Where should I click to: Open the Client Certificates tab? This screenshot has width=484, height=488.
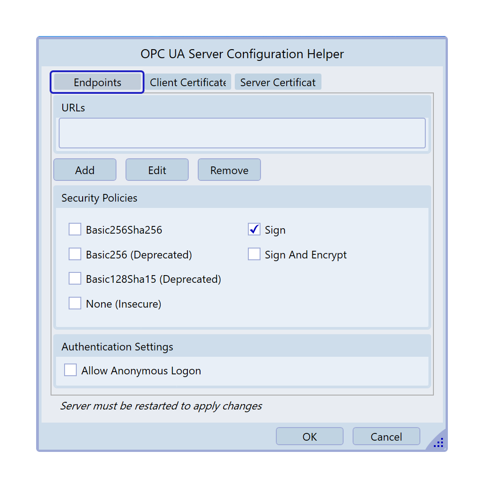click(x=187, y=83)
